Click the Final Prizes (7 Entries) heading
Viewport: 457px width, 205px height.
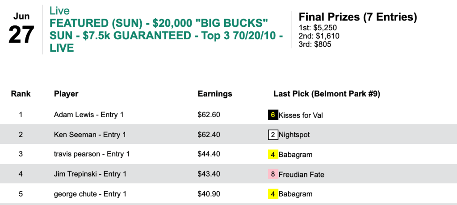point(357,17)
